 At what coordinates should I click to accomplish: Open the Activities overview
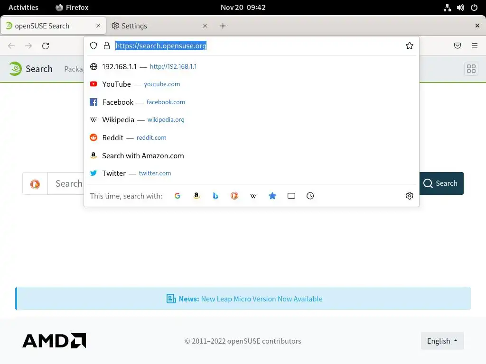tap(23, 8)
